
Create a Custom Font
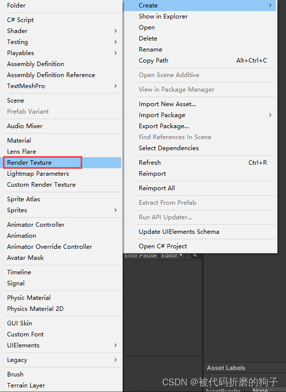point(62,334)
